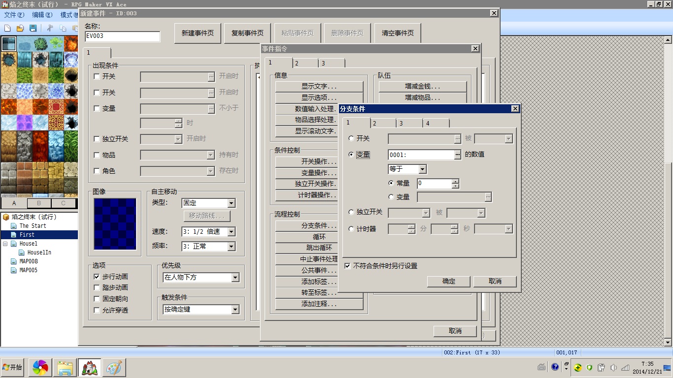Select the 独立开关 radio in branch condition dialog
The width and height of the screenshot is (673, 378).
click(351, 212)
